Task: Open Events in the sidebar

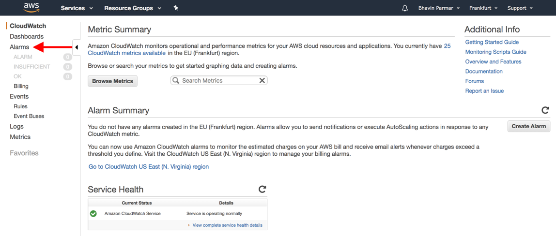Action: [x=19, y=96]
